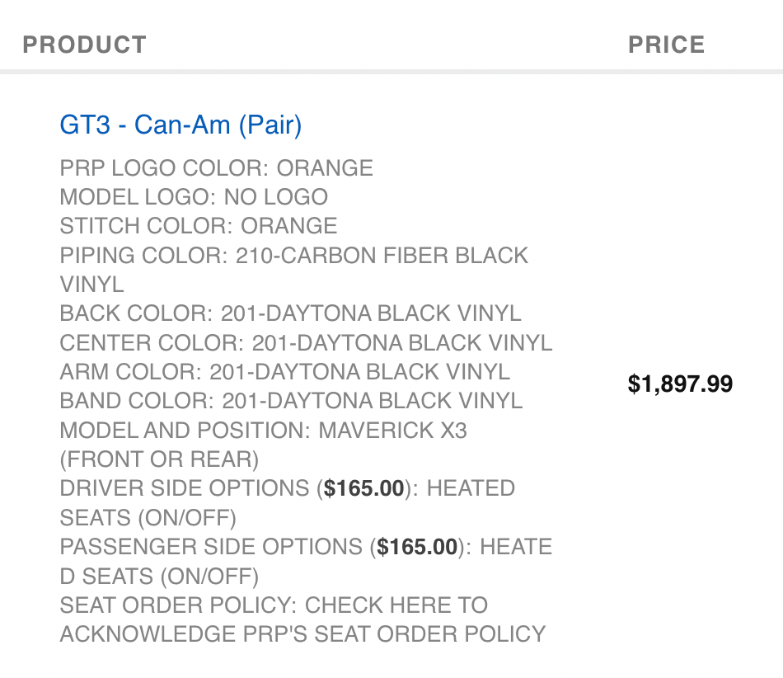Click the BACK COLOR Daytona Black line
The image size is (783, 678).
coord(291,313)
